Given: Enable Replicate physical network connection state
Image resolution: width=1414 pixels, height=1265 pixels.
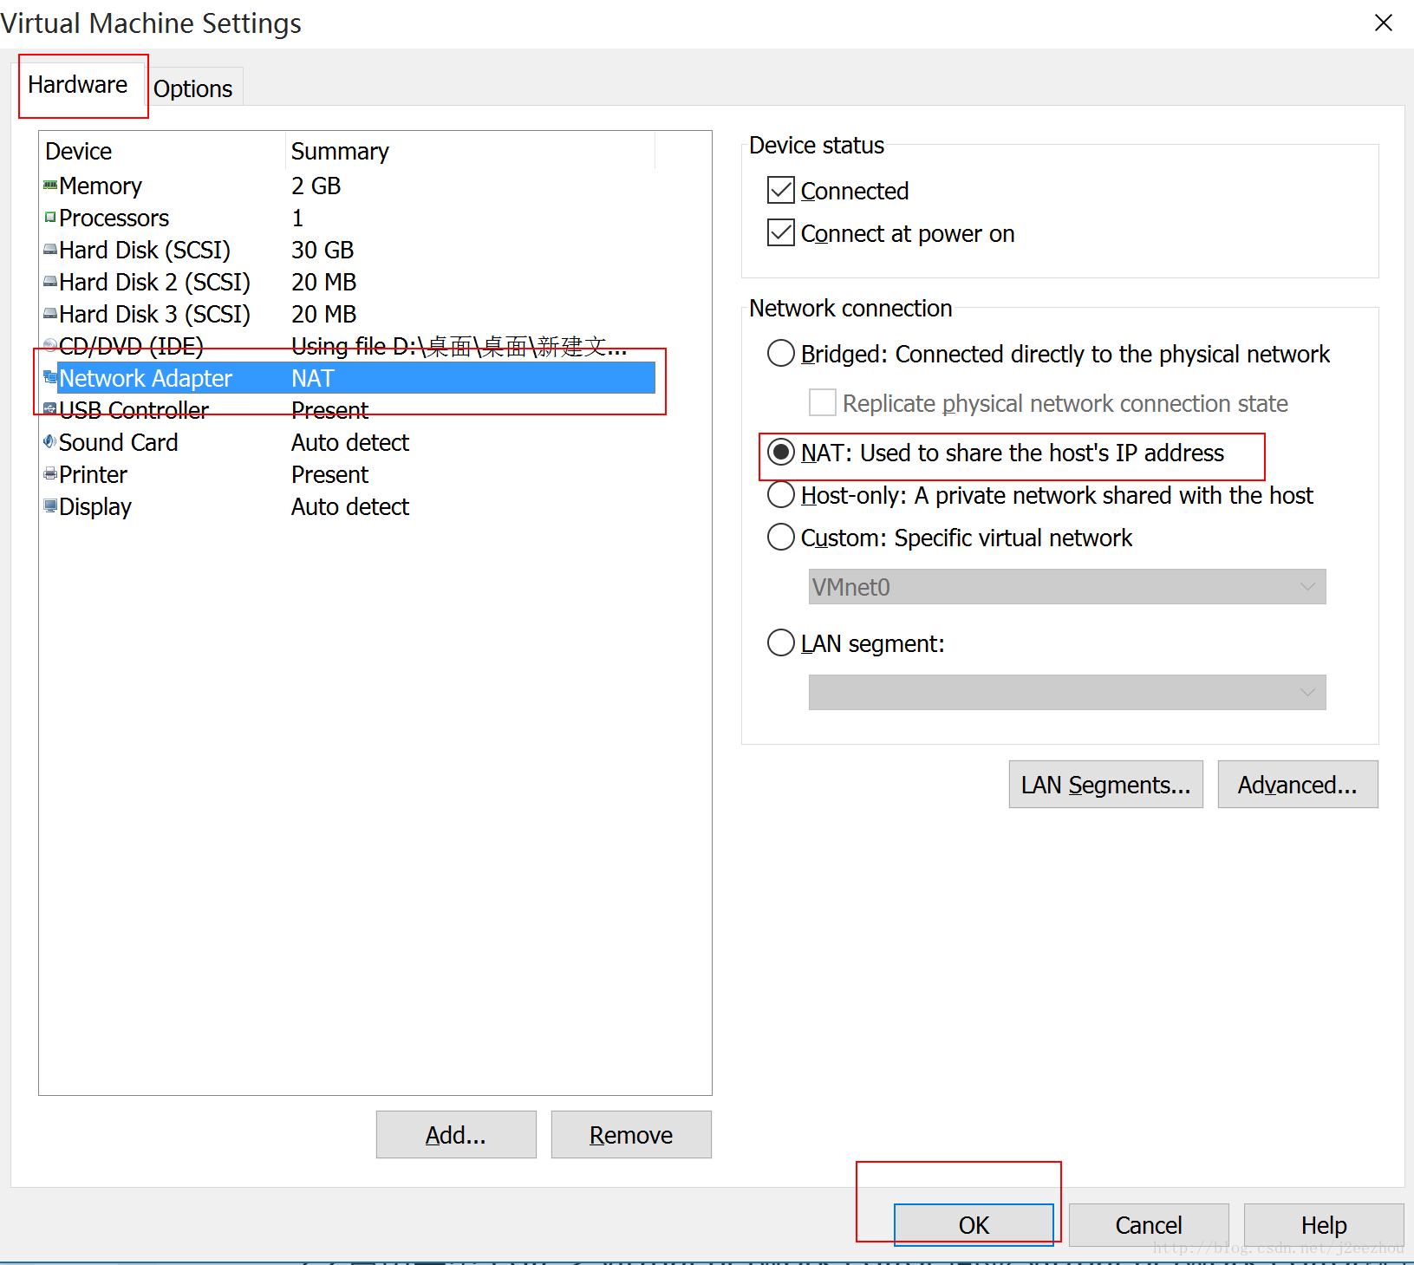Looking at the screenshot, I should pyautogui.click(x=822, y=402).
